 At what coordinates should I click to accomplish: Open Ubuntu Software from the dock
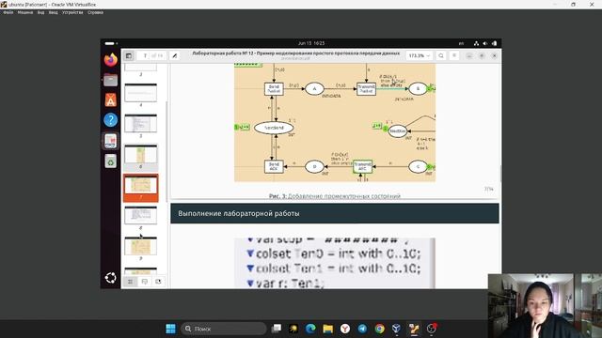pos(111,100)
